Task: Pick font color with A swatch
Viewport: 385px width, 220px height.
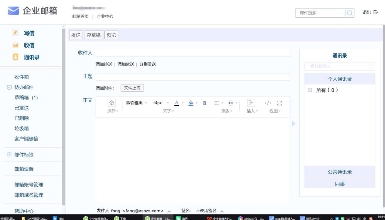Action: [177, 103]
